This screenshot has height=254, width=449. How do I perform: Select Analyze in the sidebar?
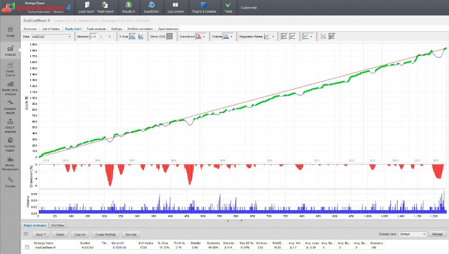pyautogui.click(x=10, y=51)
